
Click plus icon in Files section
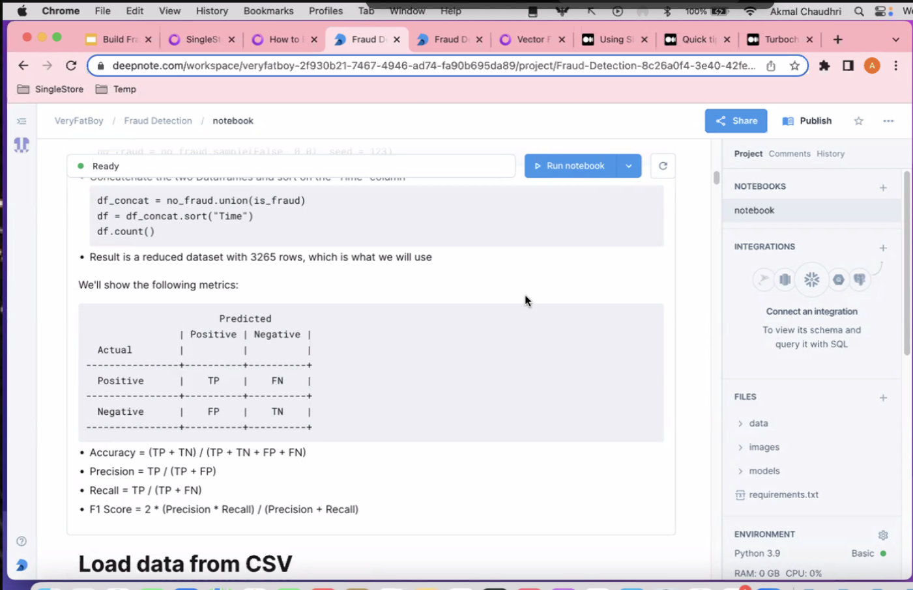pos(883,398)
